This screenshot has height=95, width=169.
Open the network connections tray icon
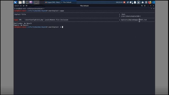click(x=128, y=2)
